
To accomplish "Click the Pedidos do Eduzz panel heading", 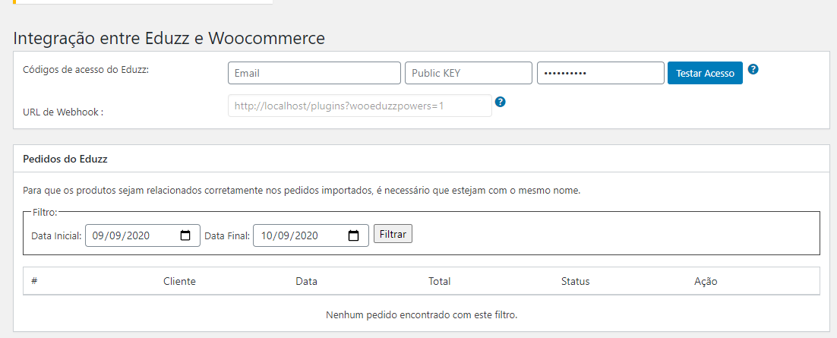I will coord(65,159).
